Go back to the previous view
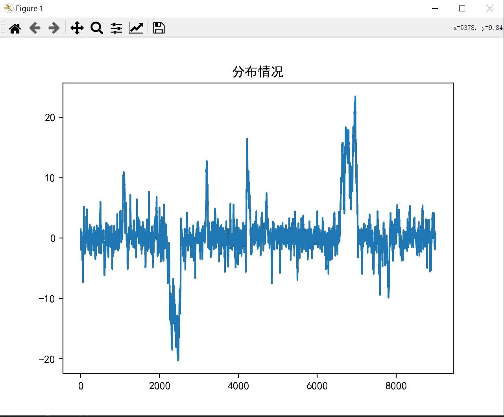The image size is (504, 417). pyautogui.click(x=35, y=28)
